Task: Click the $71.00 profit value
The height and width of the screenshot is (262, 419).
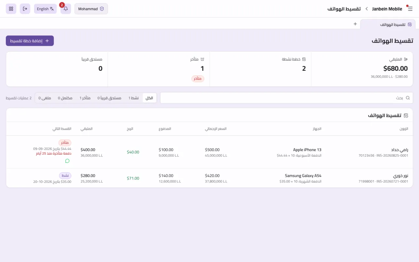Action: tap(133, 178)
